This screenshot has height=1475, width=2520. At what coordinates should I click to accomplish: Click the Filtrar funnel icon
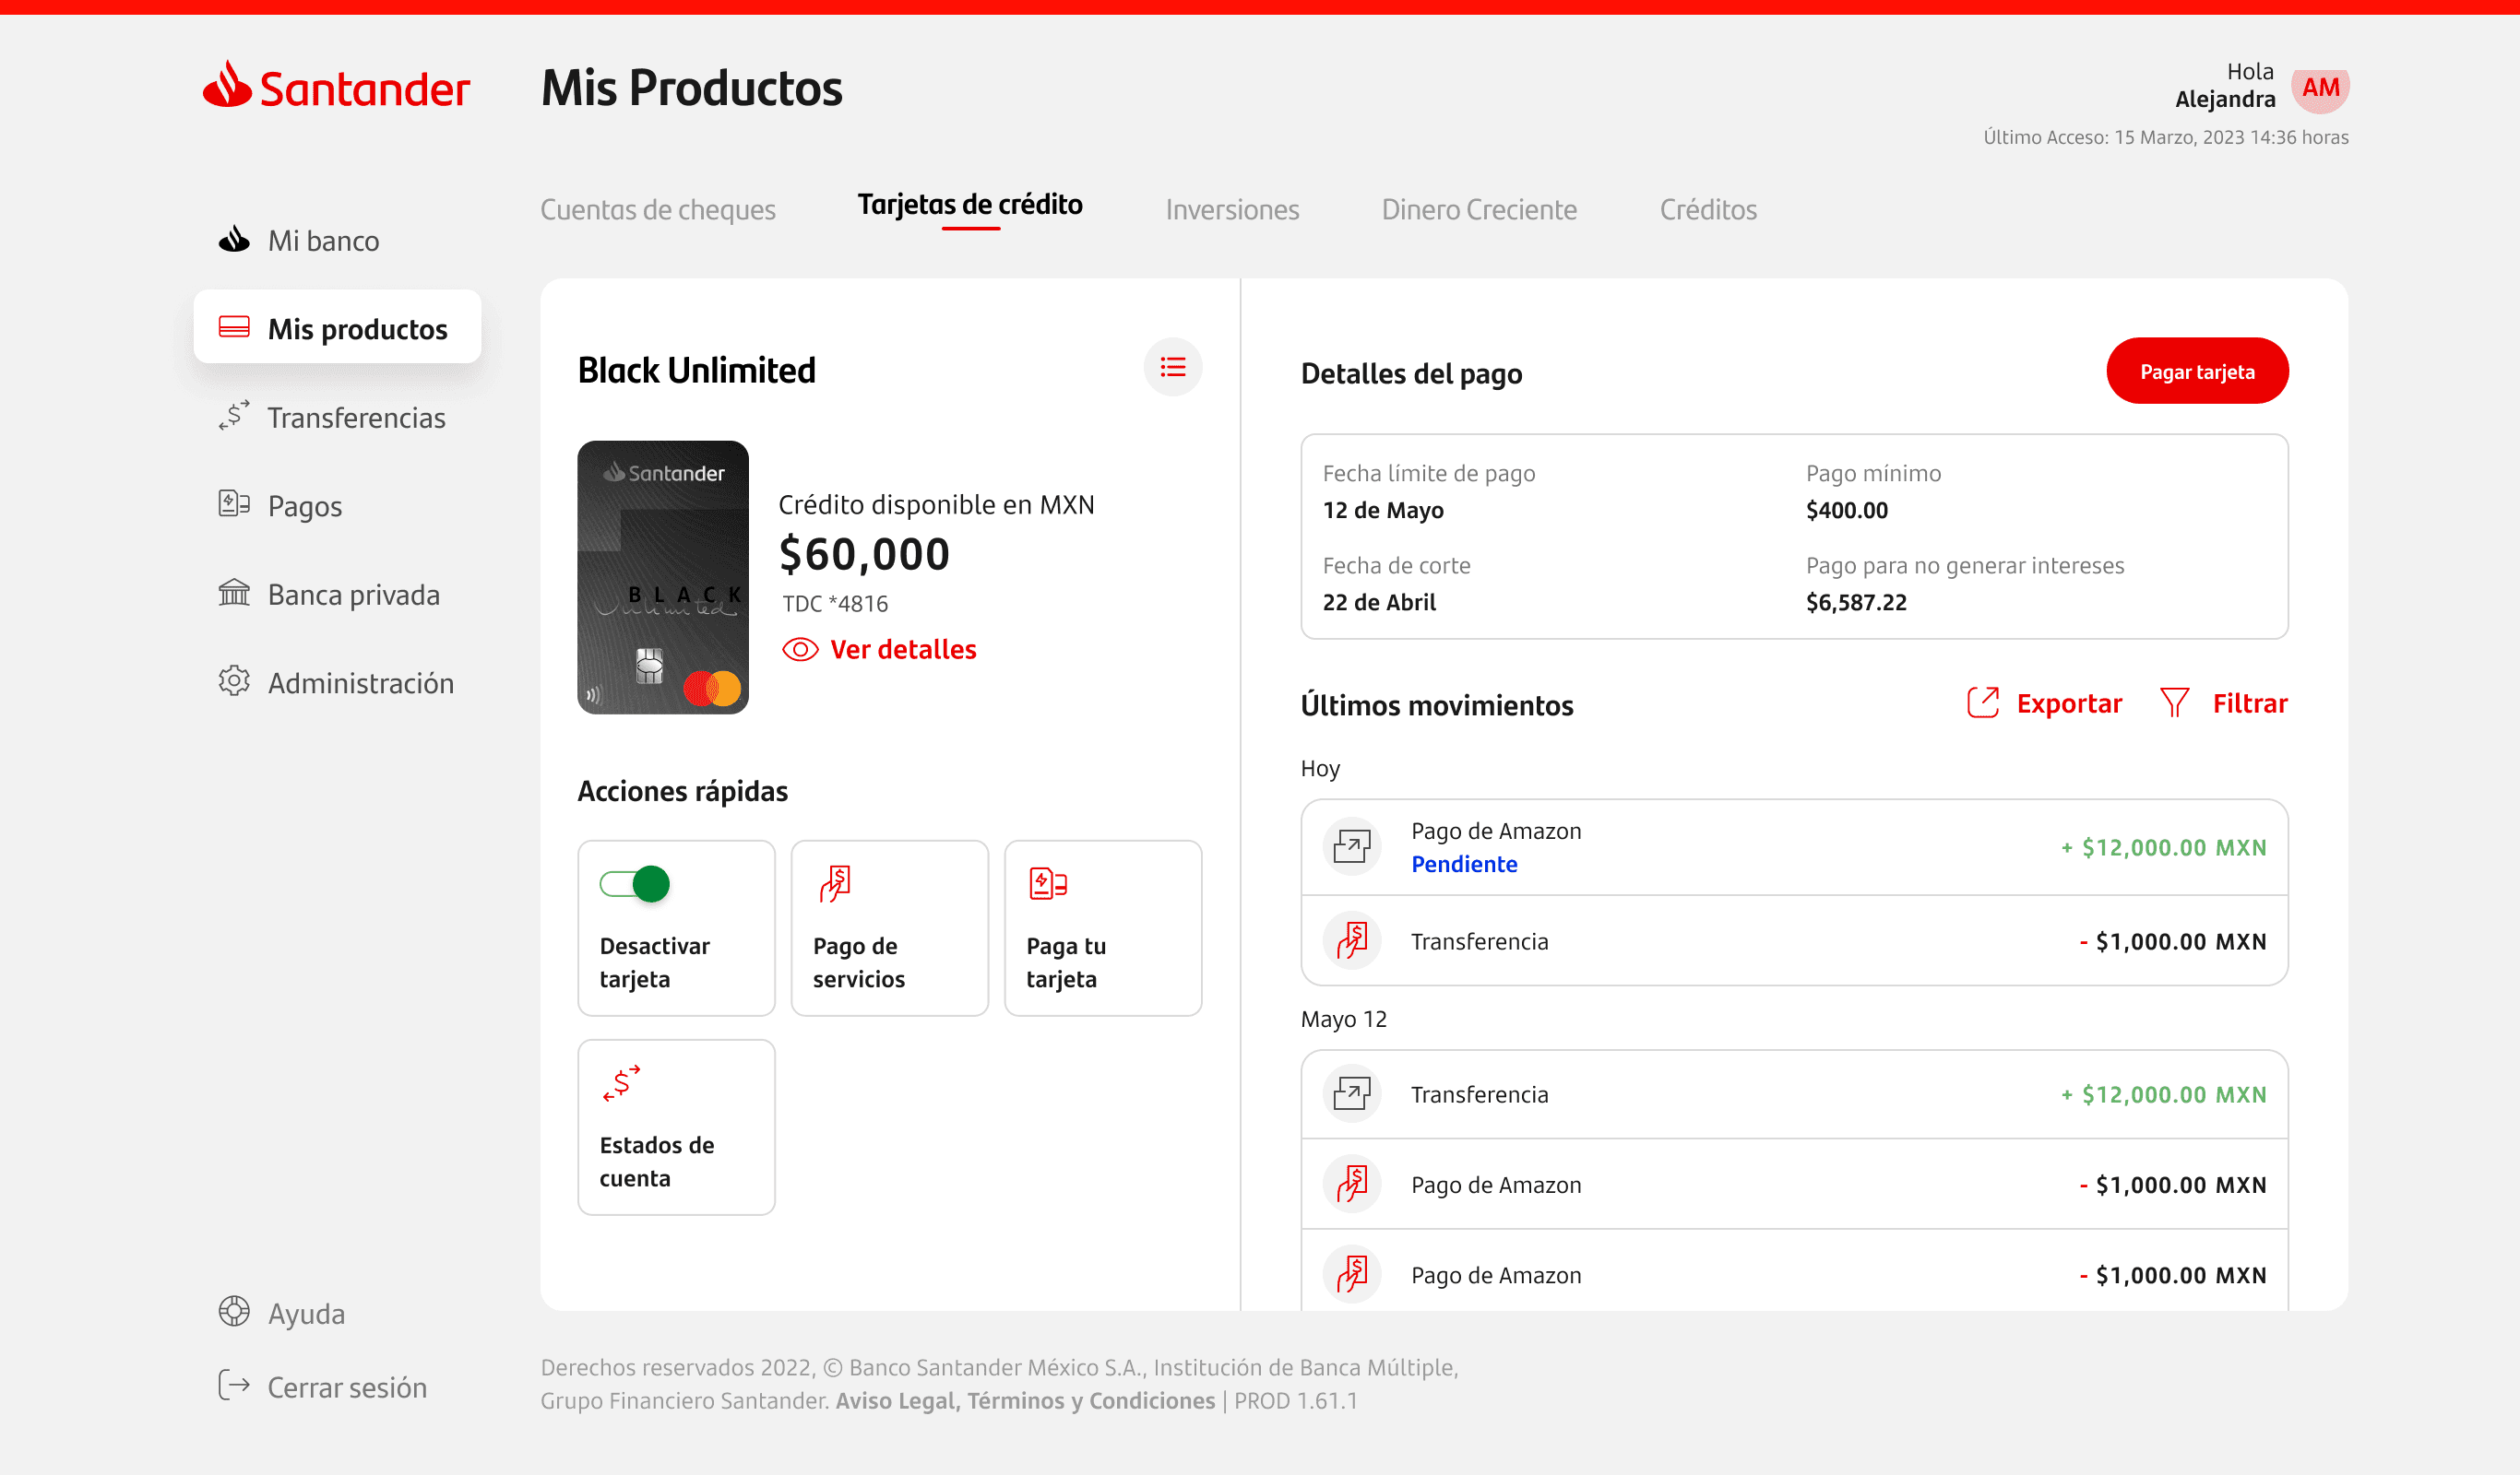[x=2174, y=702]
